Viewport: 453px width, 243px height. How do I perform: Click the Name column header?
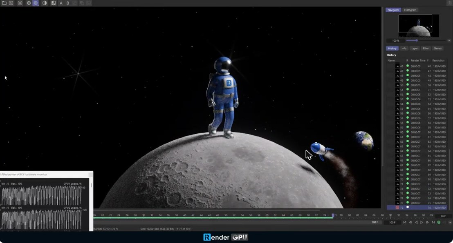[391, 60]
